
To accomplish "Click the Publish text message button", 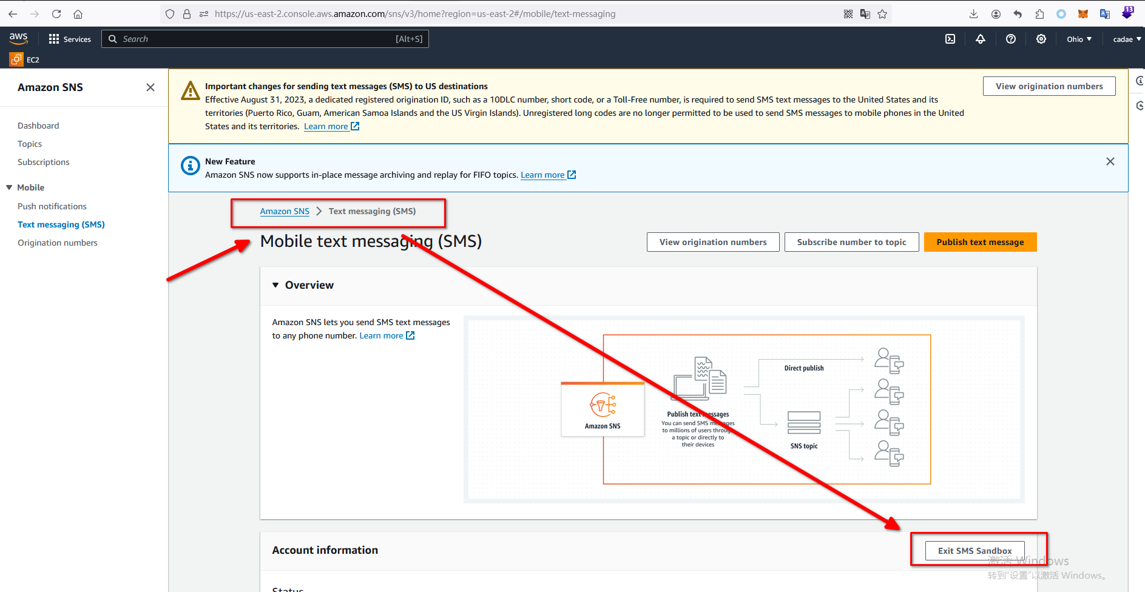I will tap(980, 242).
